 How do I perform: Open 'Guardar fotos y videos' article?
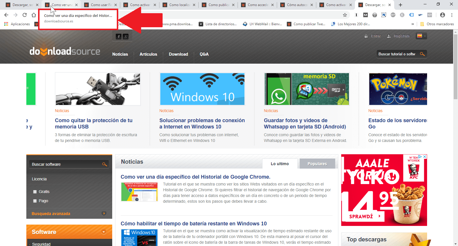305,124
